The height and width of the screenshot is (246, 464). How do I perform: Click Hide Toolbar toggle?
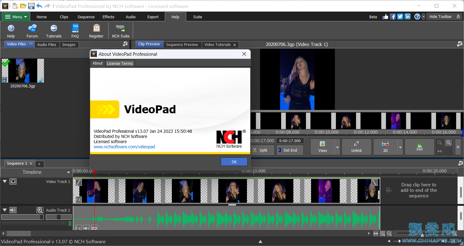[x=445, y=16]
